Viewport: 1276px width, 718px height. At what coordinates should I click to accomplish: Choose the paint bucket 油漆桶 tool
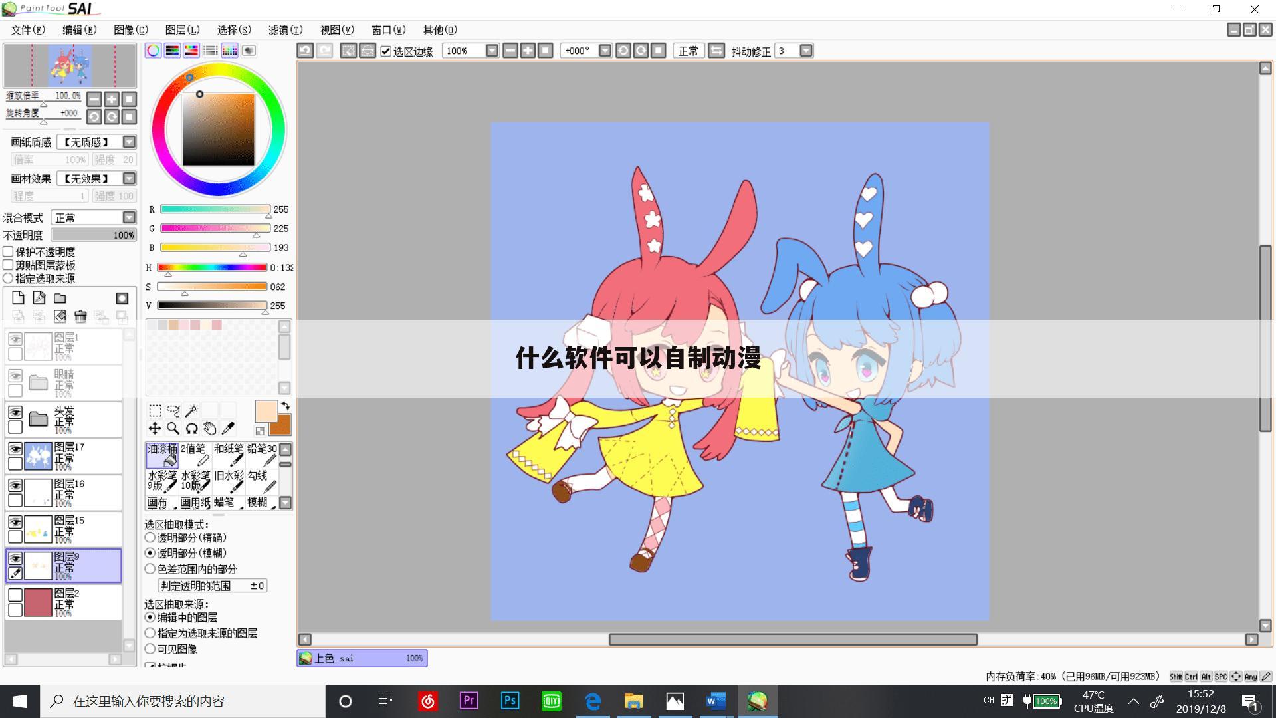pyautogui.click(x=162, y=455)
